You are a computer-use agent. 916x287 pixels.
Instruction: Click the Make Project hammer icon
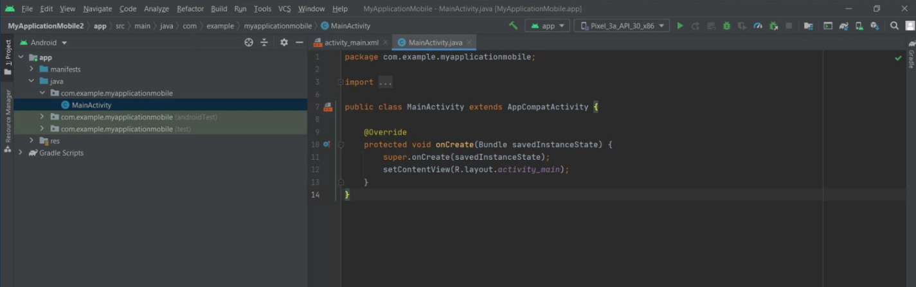[513, 26]
